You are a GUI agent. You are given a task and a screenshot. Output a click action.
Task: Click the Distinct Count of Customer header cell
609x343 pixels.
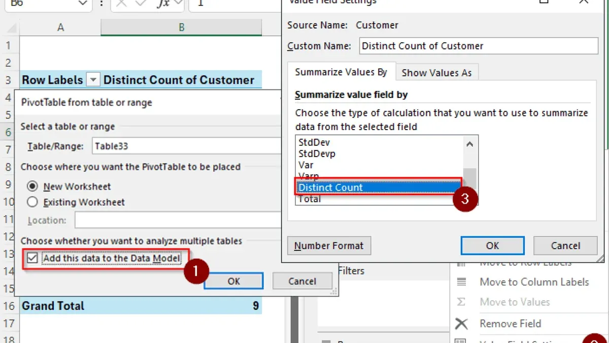(181, 80)
